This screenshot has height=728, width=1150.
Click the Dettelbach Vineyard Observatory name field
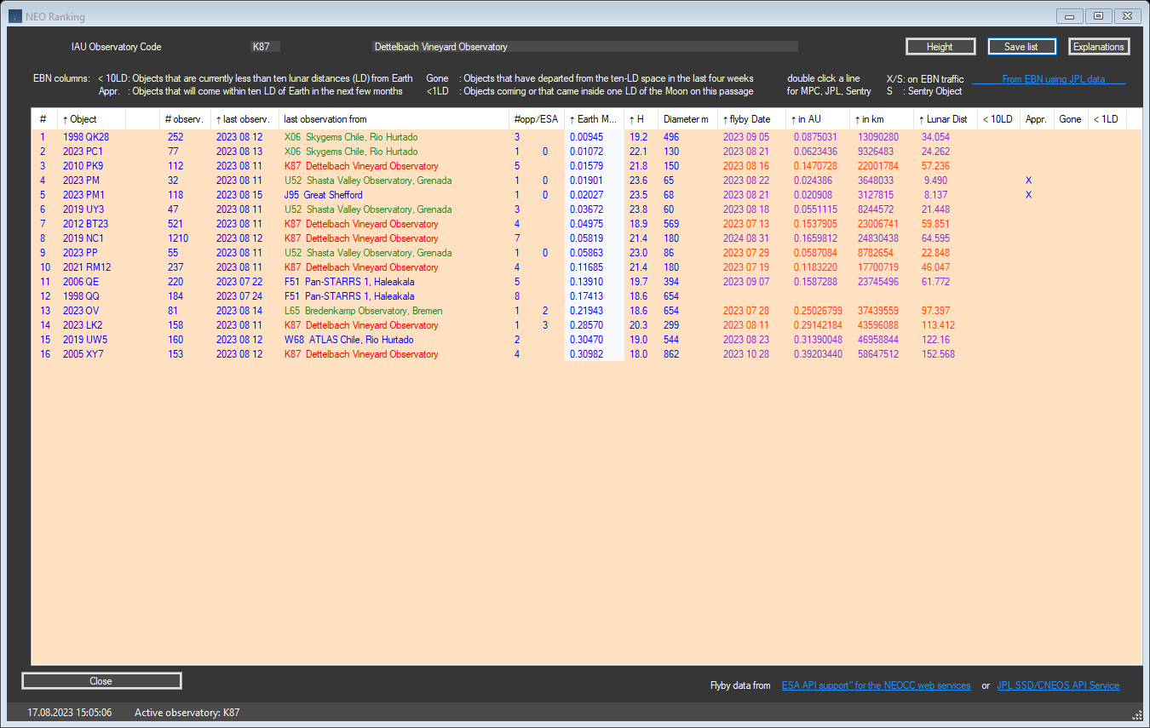(585, 47)
